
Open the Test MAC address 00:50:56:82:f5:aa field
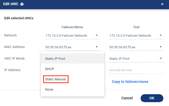133,47
